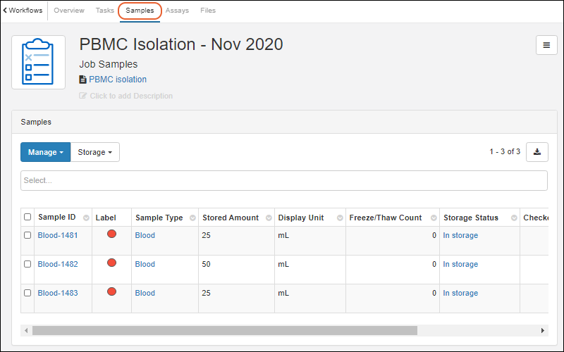Click the hamburger menu icon at top right
The width and height of the screenshot is (564, 352).
[546, 45]
